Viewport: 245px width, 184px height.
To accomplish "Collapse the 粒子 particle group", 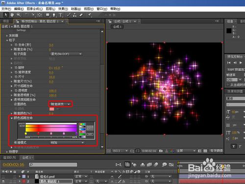I will pos(7,40).
